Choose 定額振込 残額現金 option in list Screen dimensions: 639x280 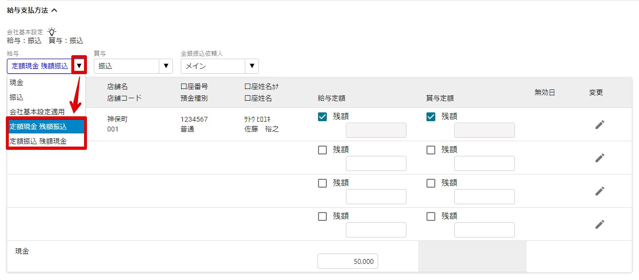click(x=46, y=141)
